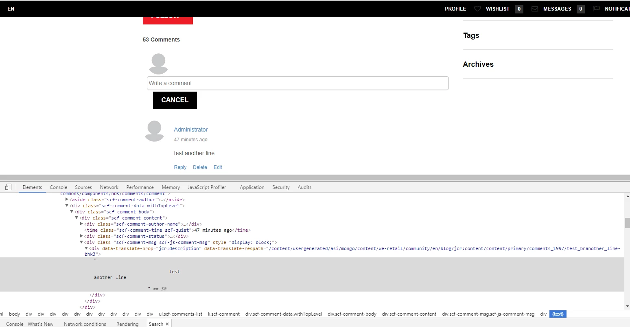Close the Search drawer tab
The width and height of the screenshot is (630, 327).
click(x=167, y=324)
